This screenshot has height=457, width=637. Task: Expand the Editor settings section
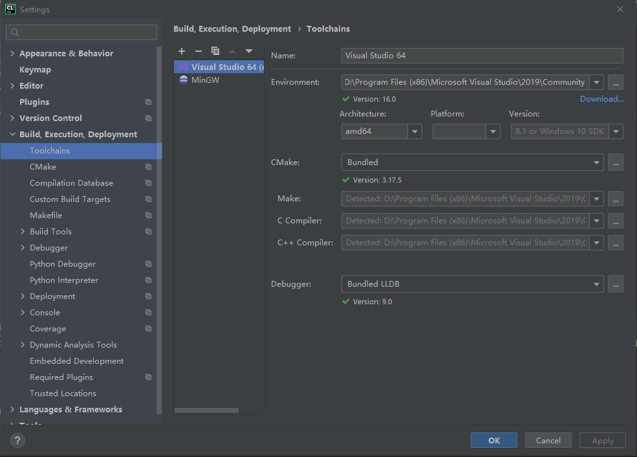[x=12, y=86]
